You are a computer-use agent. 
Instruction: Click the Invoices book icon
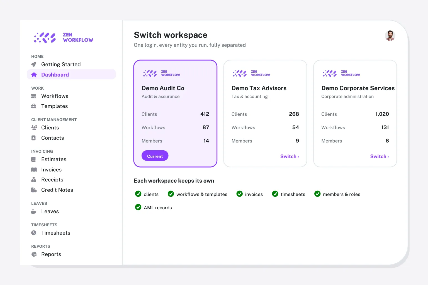34,170
